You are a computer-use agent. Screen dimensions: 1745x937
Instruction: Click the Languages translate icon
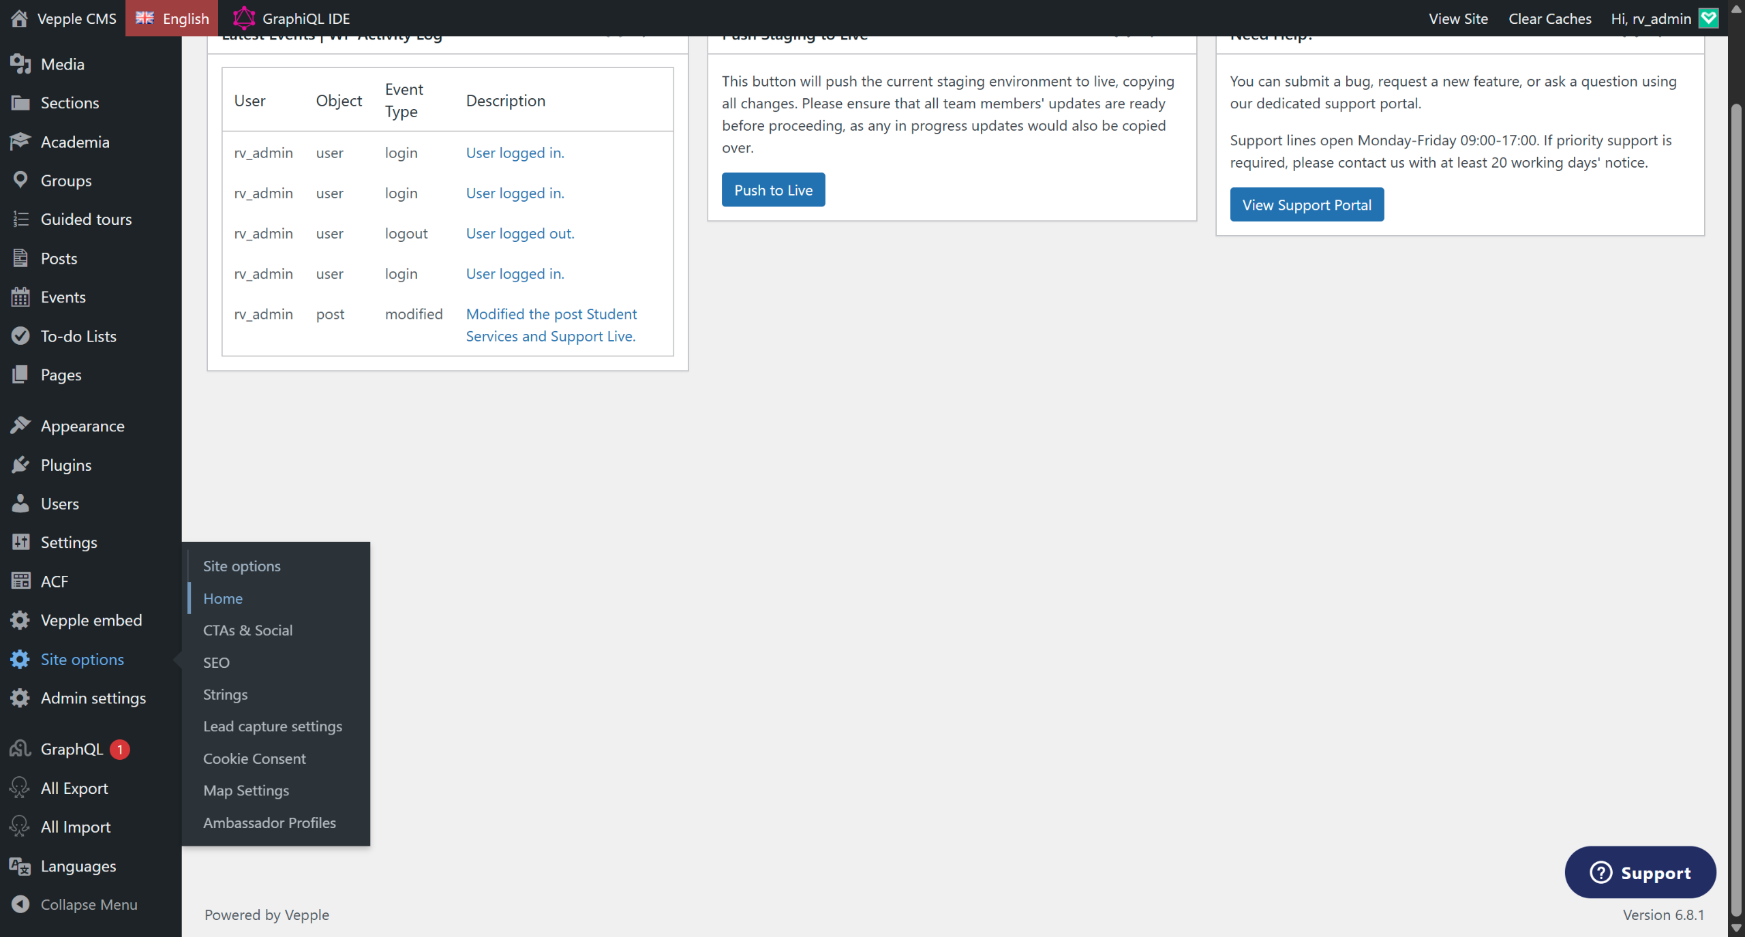coord(20,866)
